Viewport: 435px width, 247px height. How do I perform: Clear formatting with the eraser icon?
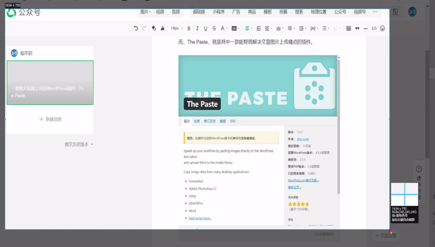coord(154,28)
